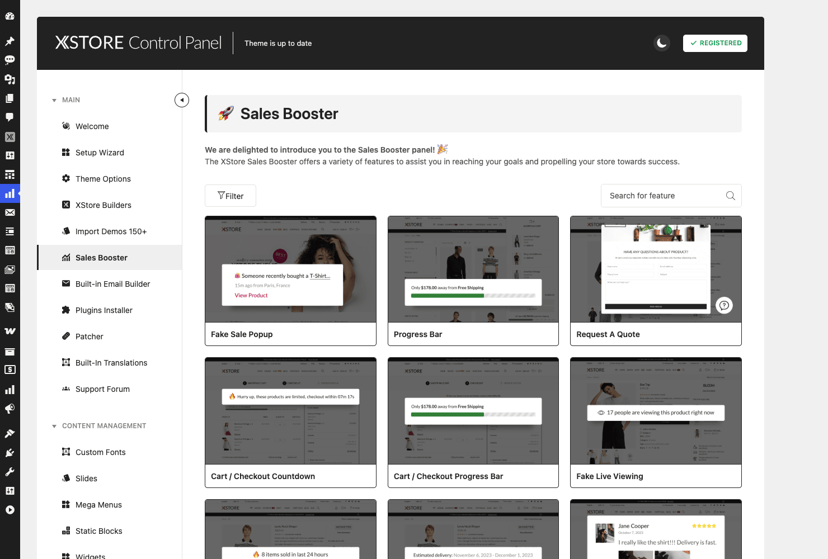This screenshot has width=828, height=559.
Task: Open the Estimated delivery feature card
Action: coord(473,529)
